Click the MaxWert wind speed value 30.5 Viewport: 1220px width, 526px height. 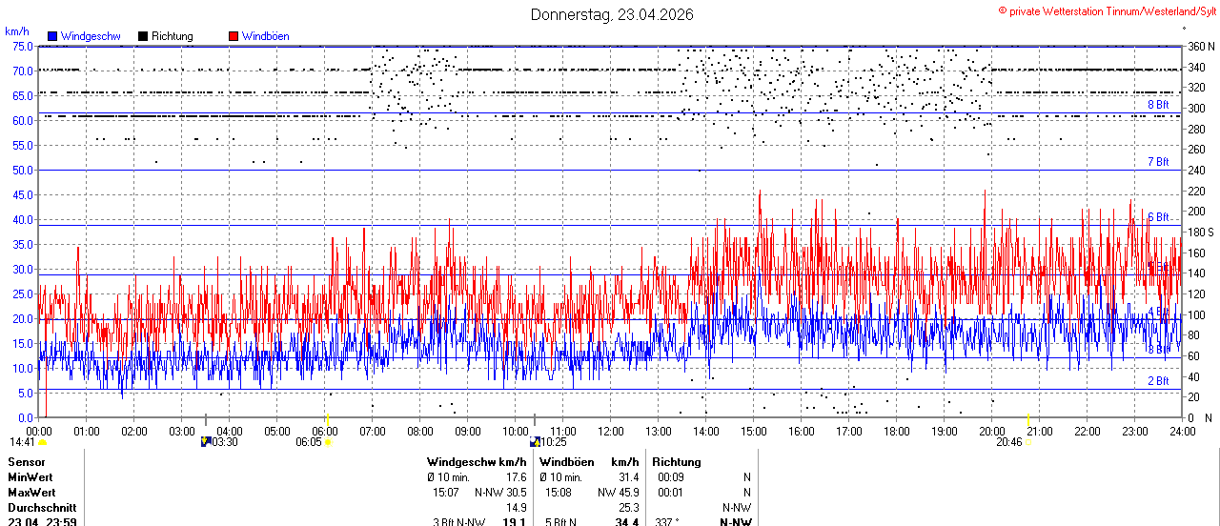click(516, 493)
